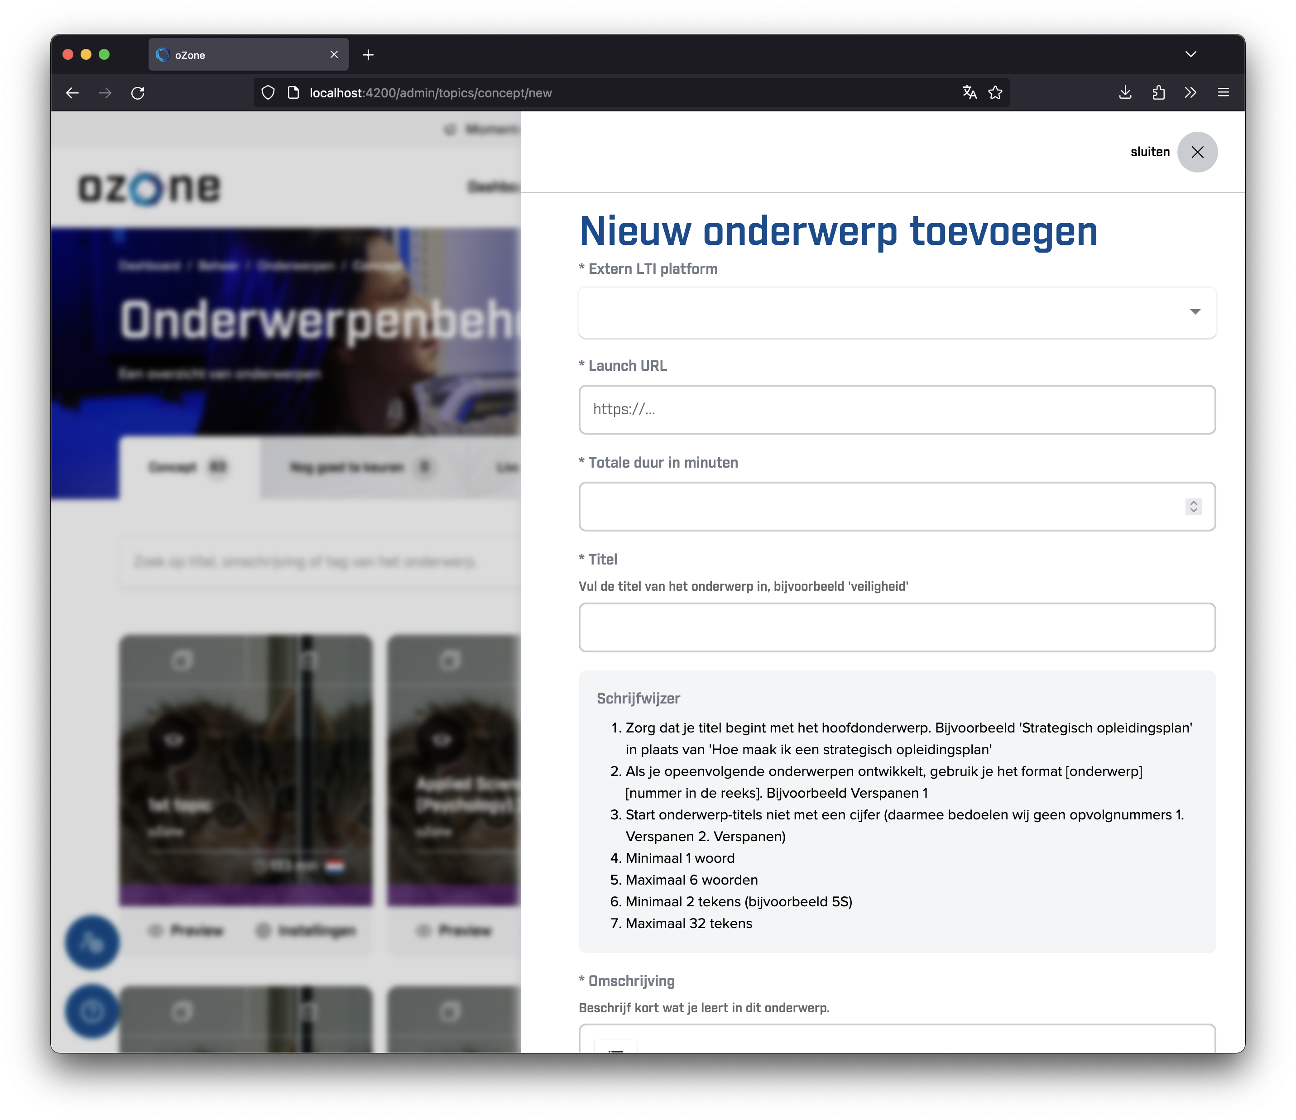Click the tracking protection shield icon
The width and height of the screenshot is (1296, 1120).
pyautogui.click(x=268, y=91)
